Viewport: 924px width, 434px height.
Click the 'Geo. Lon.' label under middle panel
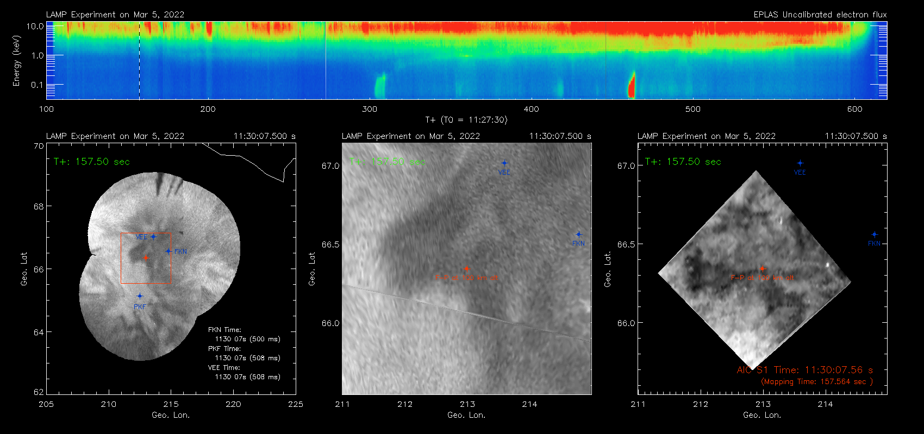(466, 415)
